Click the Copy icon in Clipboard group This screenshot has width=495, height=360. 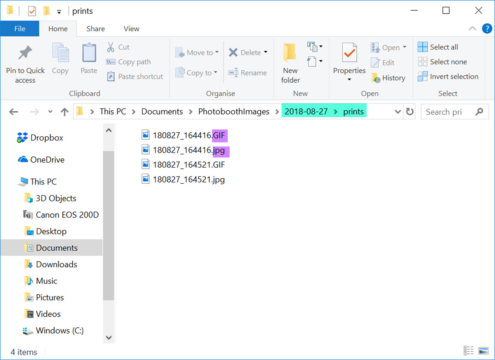(x=60, y=54)
